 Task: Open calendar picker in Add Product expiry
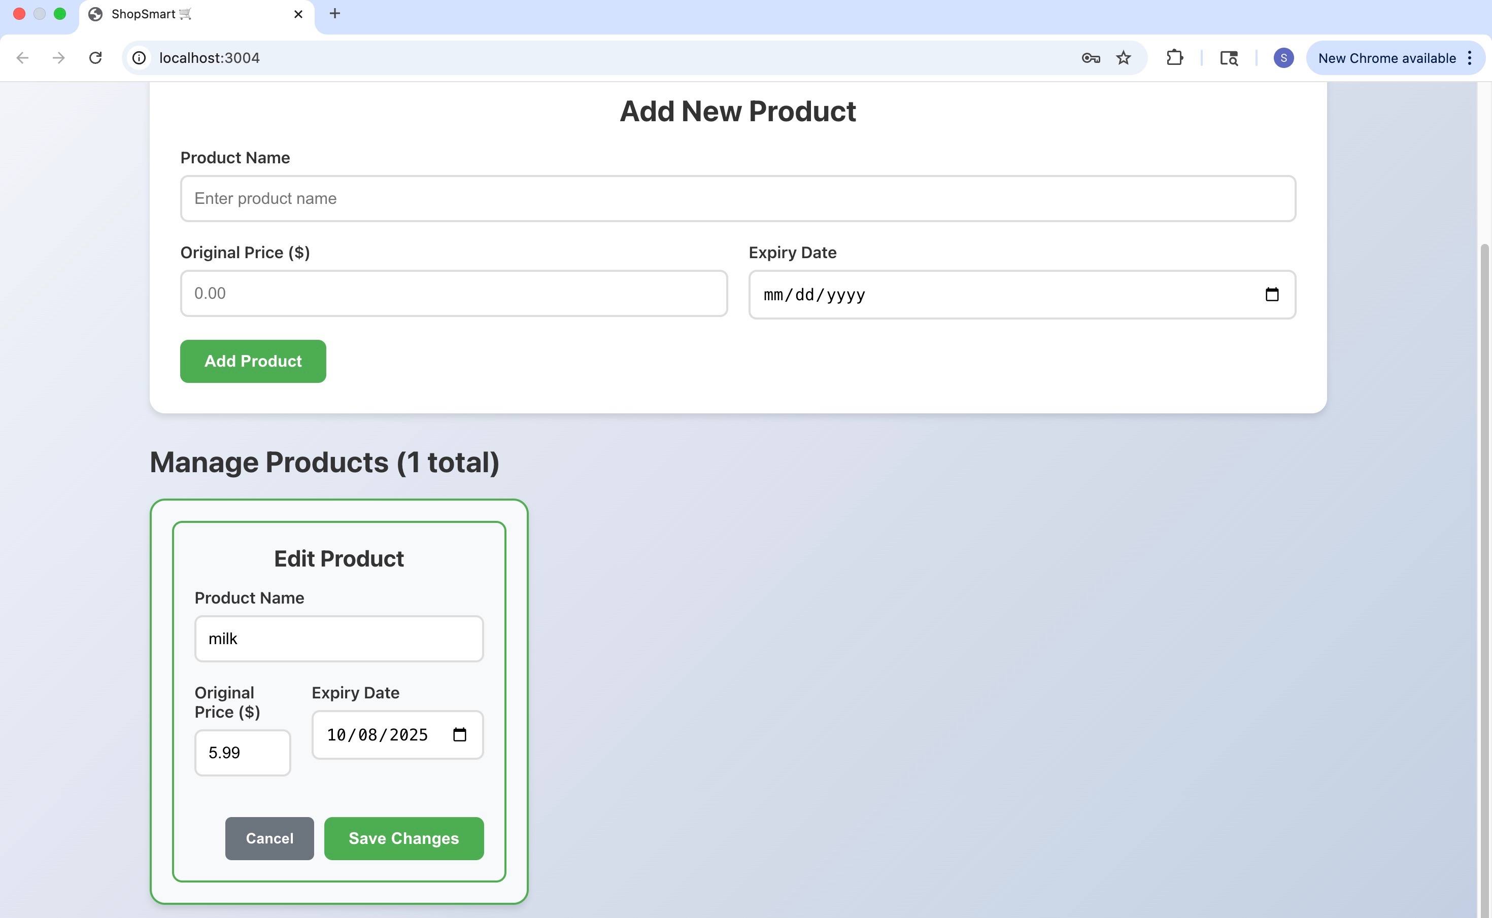coord(1271,295)
